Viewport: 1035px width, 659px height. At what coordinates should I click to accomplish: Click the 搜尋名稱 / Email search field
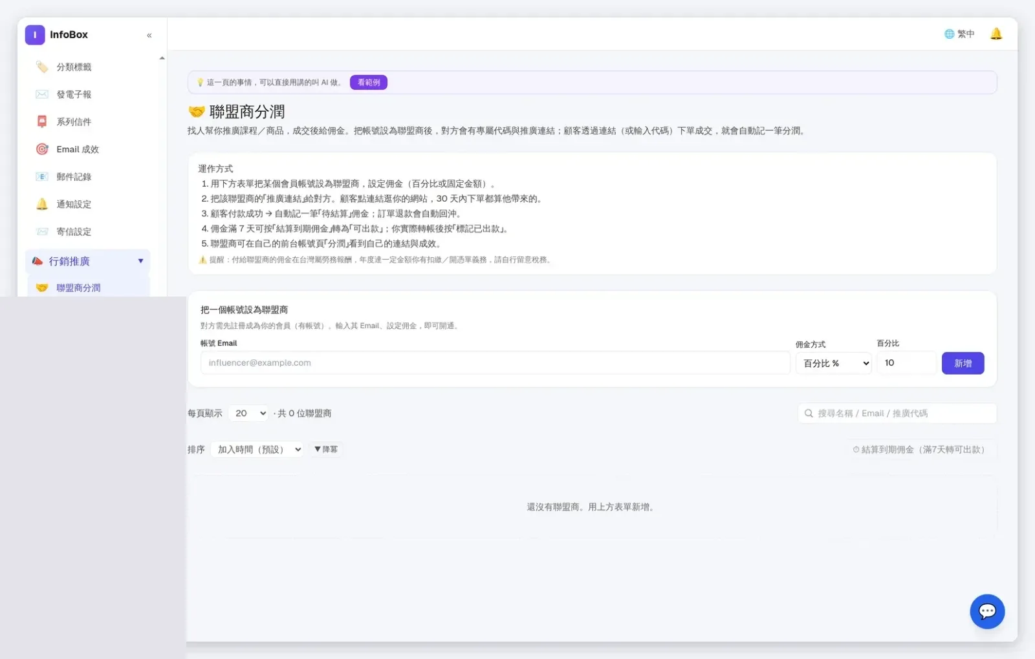click(x=897, y=413)
